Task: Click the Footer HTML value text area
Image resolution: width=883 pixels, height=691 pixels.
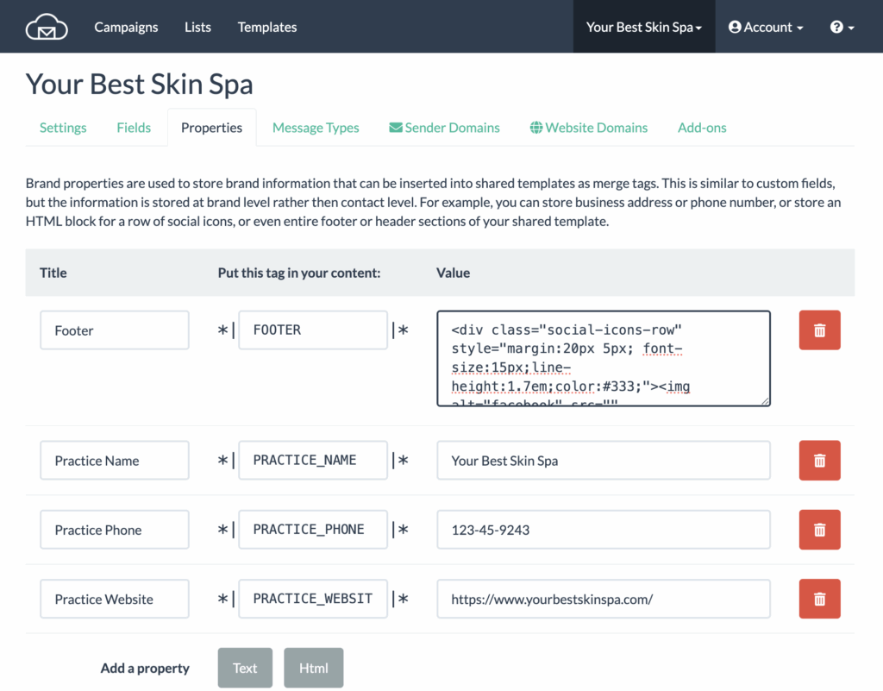Action: 604,358
